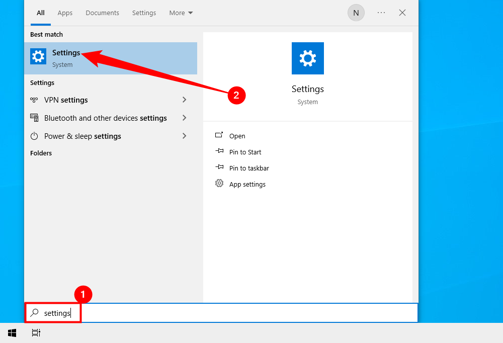Expand VPN settings with its chevron arrow
503x343 pixels.
(185, 100)
